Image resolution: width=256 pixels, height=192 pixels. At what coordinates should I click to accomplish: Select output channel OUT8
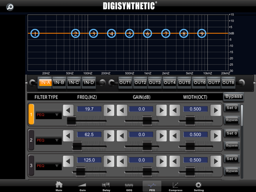coord(228,83)
